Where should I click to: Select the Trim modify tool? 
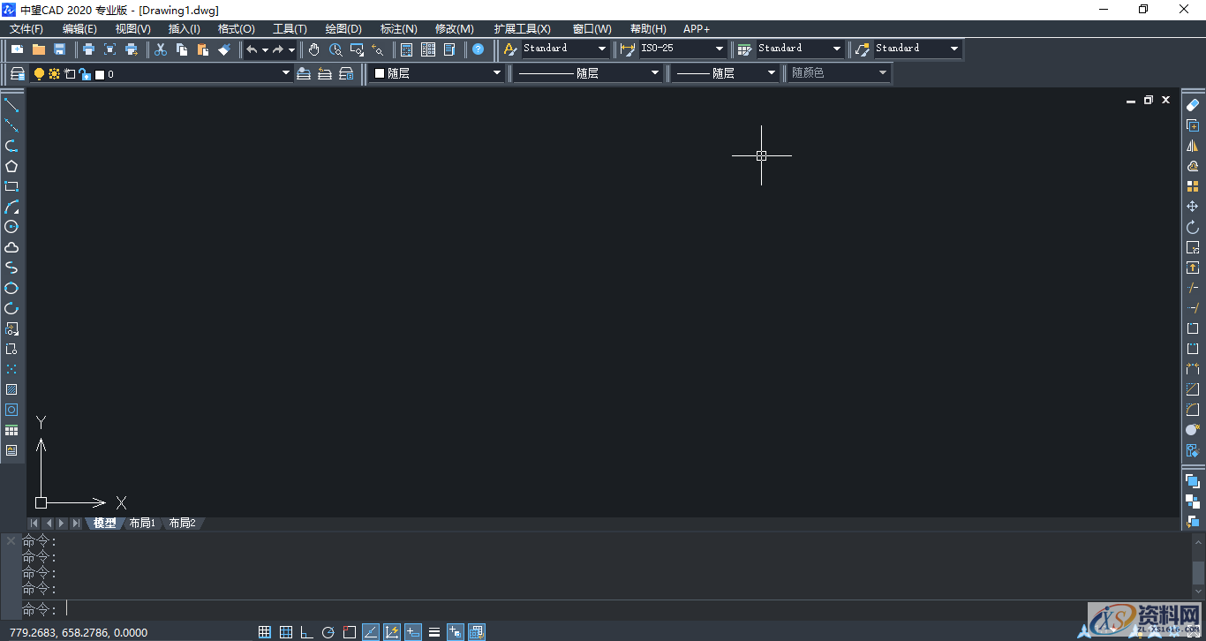tap(1193, 288)
